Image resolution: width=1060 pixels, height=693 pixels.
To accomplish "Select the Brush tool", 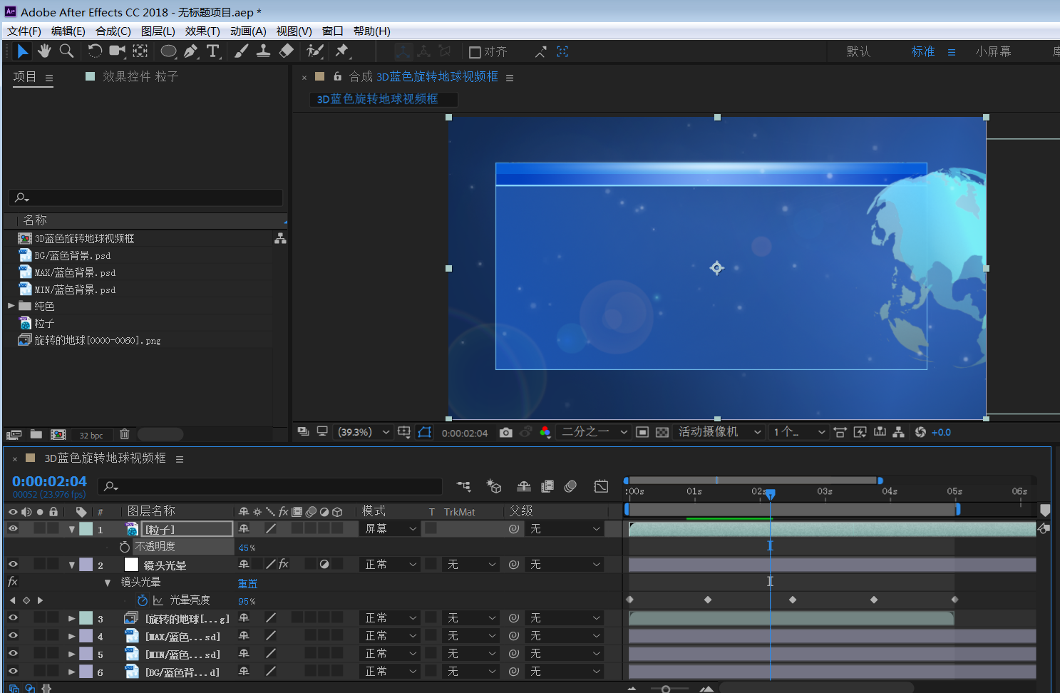I will point(242,51).
